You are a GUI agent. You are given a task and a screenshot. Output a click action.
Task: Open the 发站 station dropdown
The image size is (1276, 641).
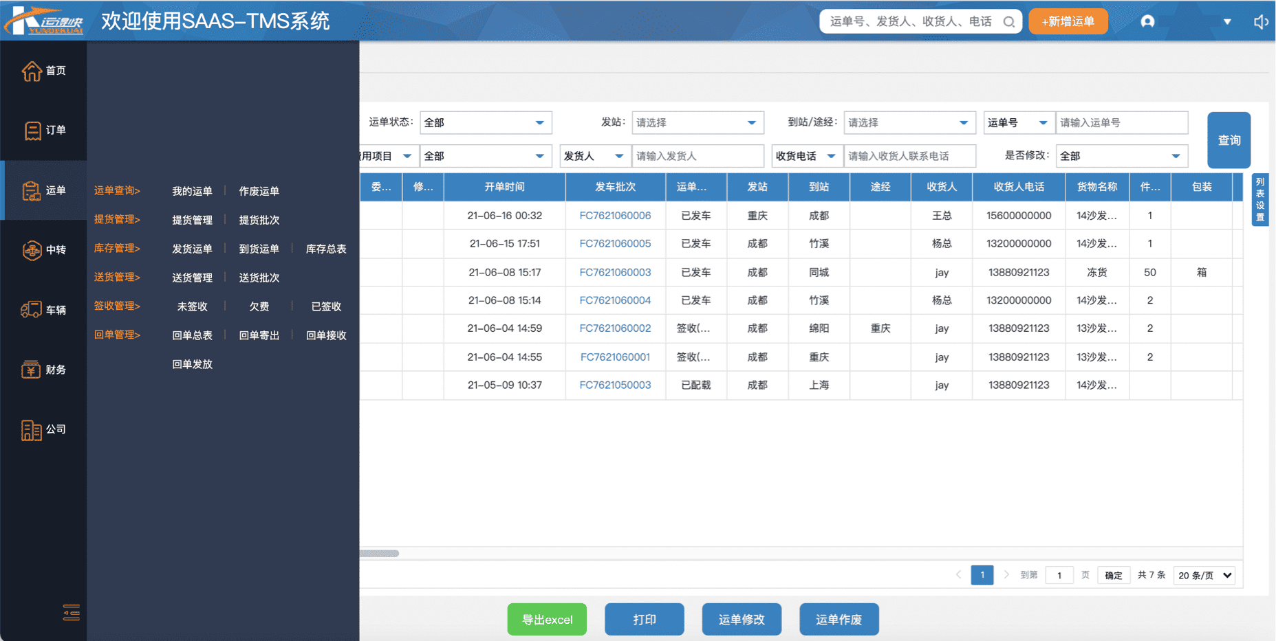pos(697,123)
